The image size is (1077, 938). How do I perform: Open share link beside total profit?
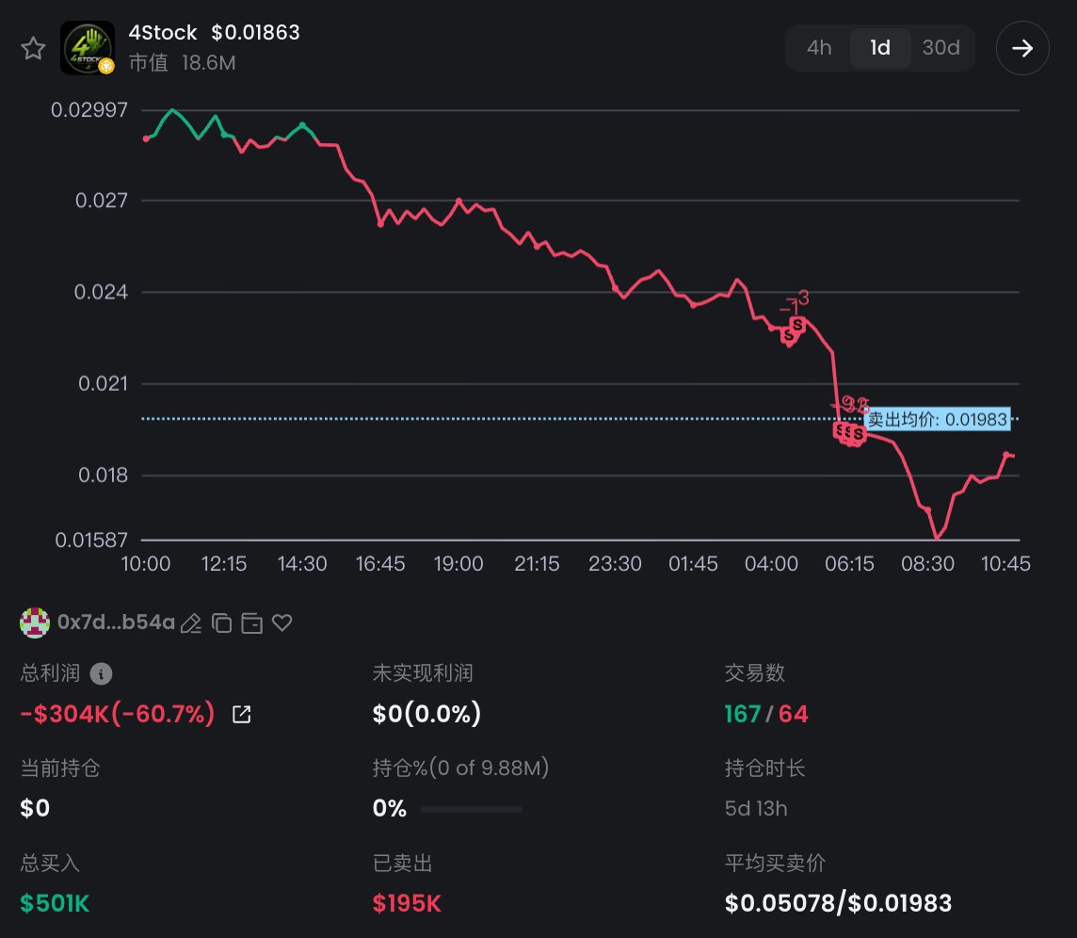[242, 714]
